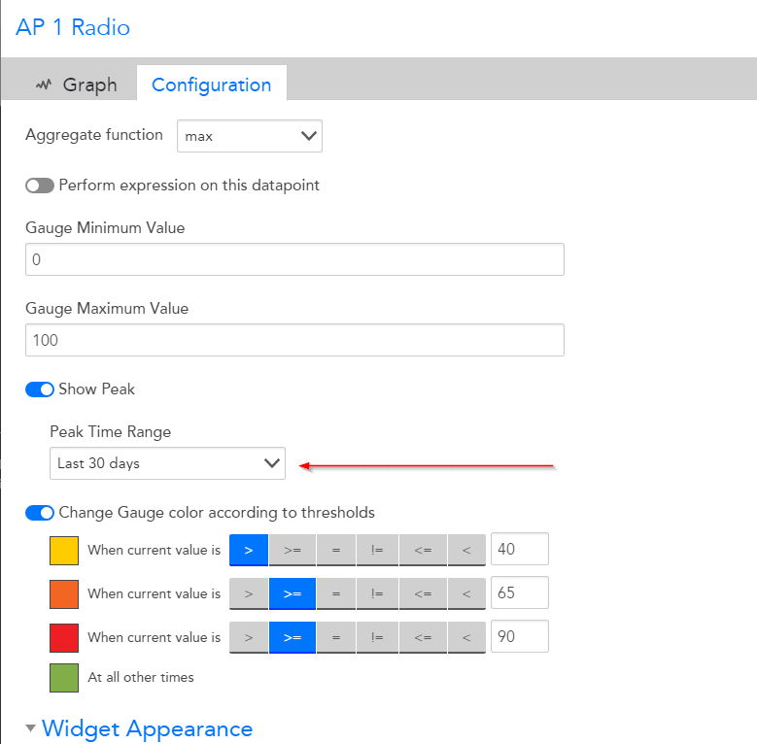Click the Gauge Minimum Value field
This screenshot has height=744, width=757.
click(x=294, y=259)
